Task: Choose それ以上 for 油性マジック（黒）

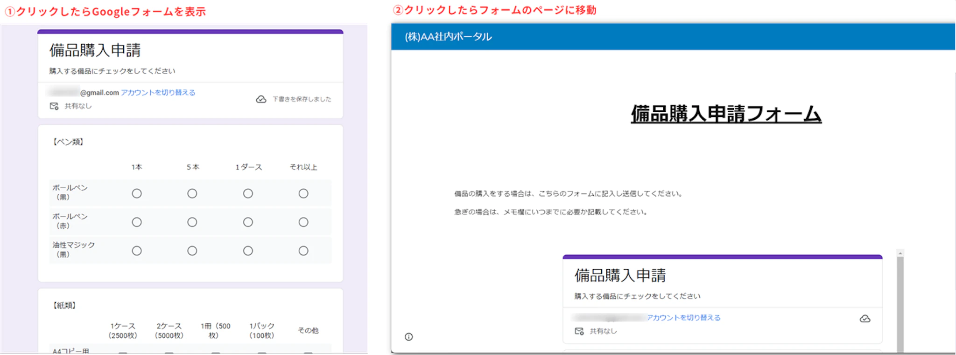Action: 303,251
